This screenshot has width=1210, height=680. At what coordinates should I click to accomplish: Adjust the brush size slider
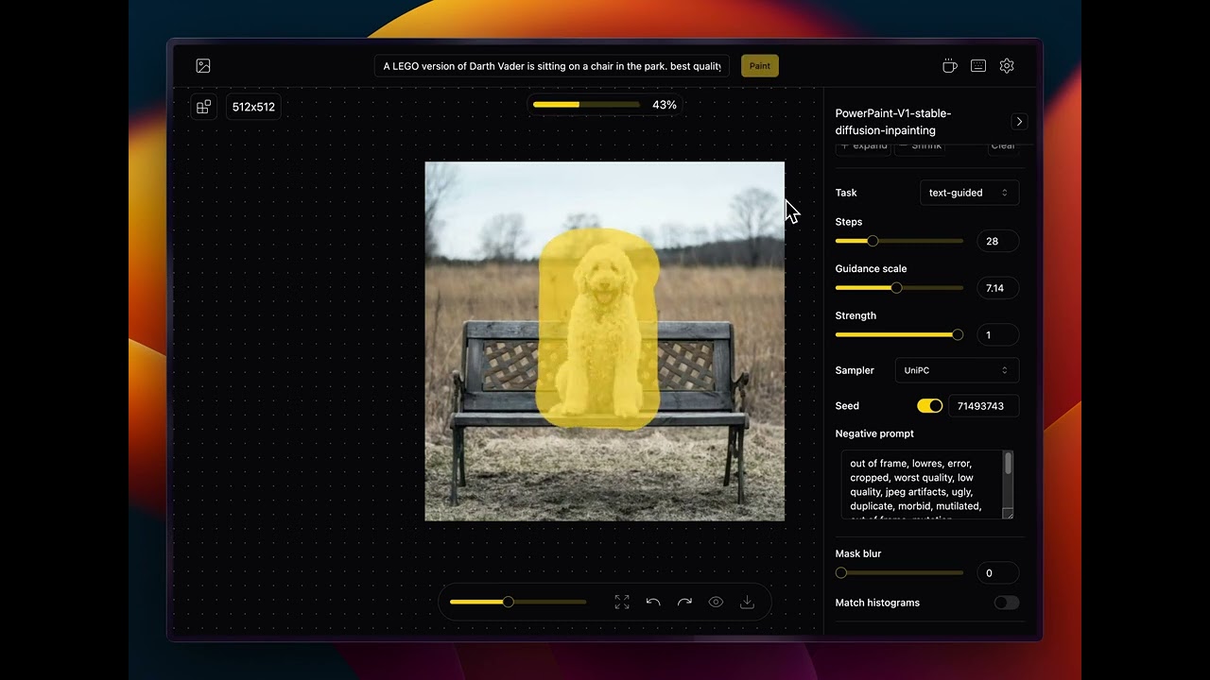pos(518,602)
